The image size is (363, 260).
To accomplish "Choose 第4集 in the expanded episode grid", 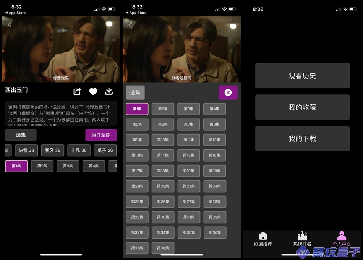I will click(x=215, y=109).
